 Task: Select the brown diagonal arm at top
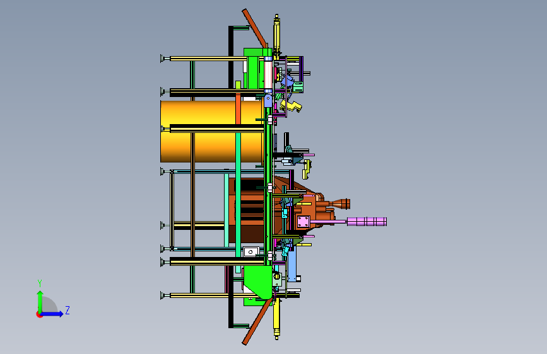coord(255,28)
